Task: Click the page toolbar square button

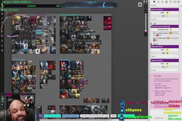Action: point(140,5)
